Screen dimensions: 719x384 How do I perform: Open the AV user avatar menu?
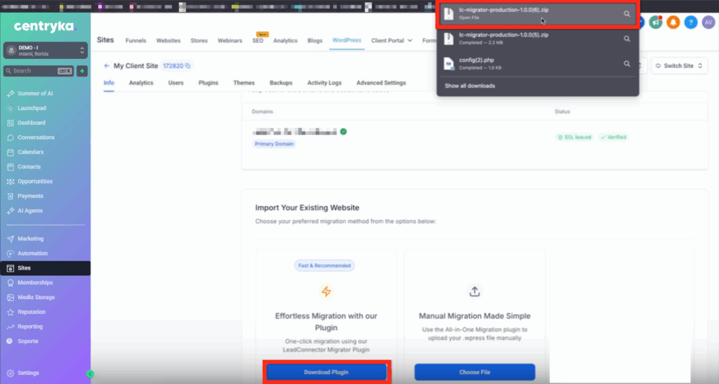point(708,22)
